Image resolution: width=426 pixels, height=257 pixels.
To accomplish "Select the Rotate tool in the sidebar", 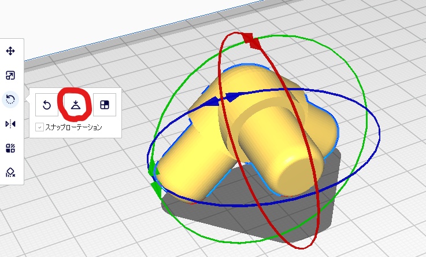I will pyautogui.click(x=10, y=99).
